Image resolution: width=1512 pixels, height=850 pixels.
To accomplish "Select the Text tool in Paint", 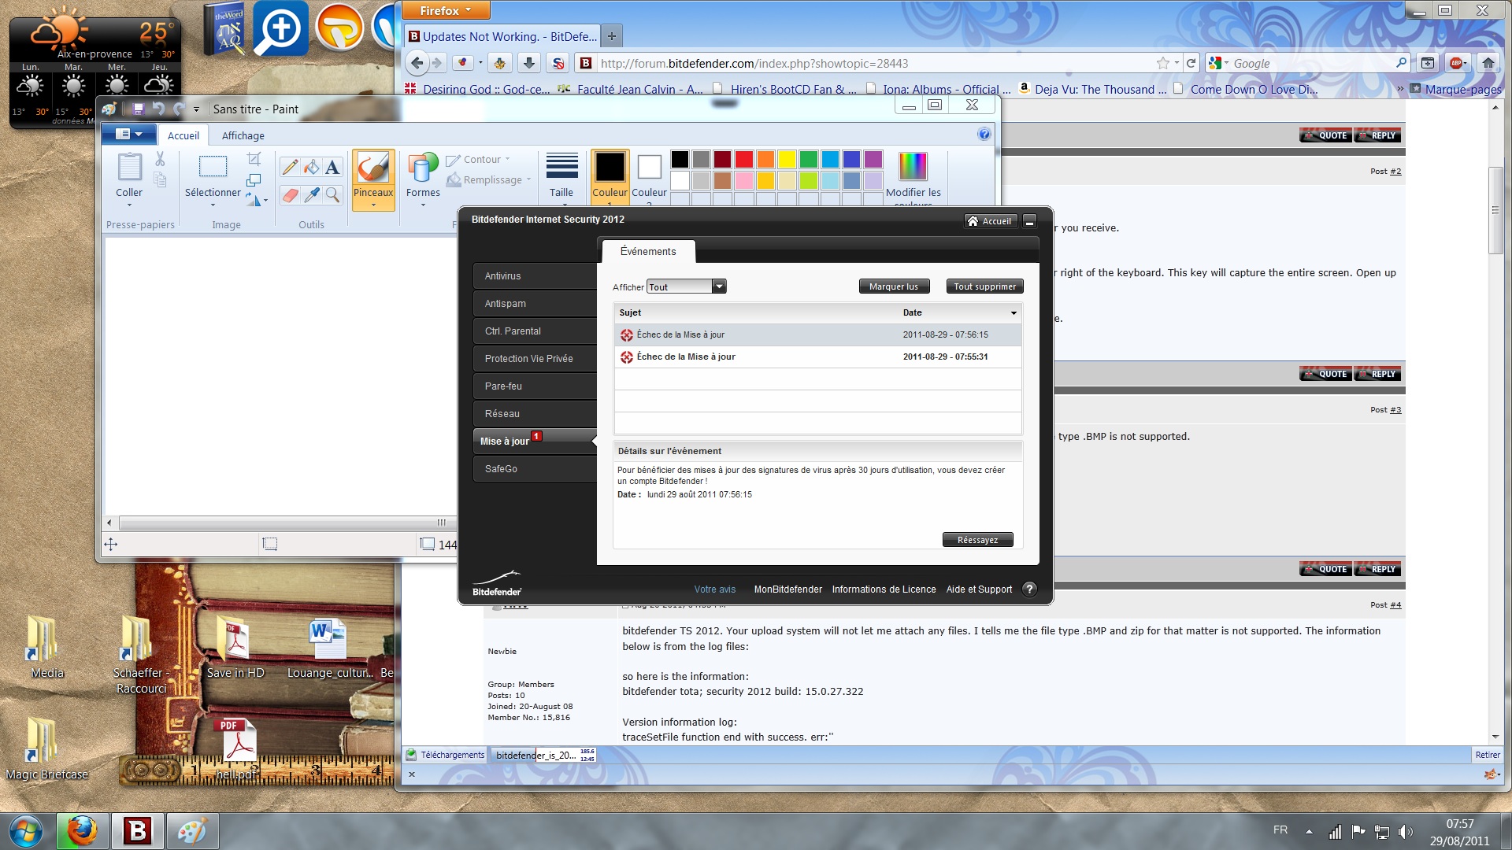I will tap(333, 167).
